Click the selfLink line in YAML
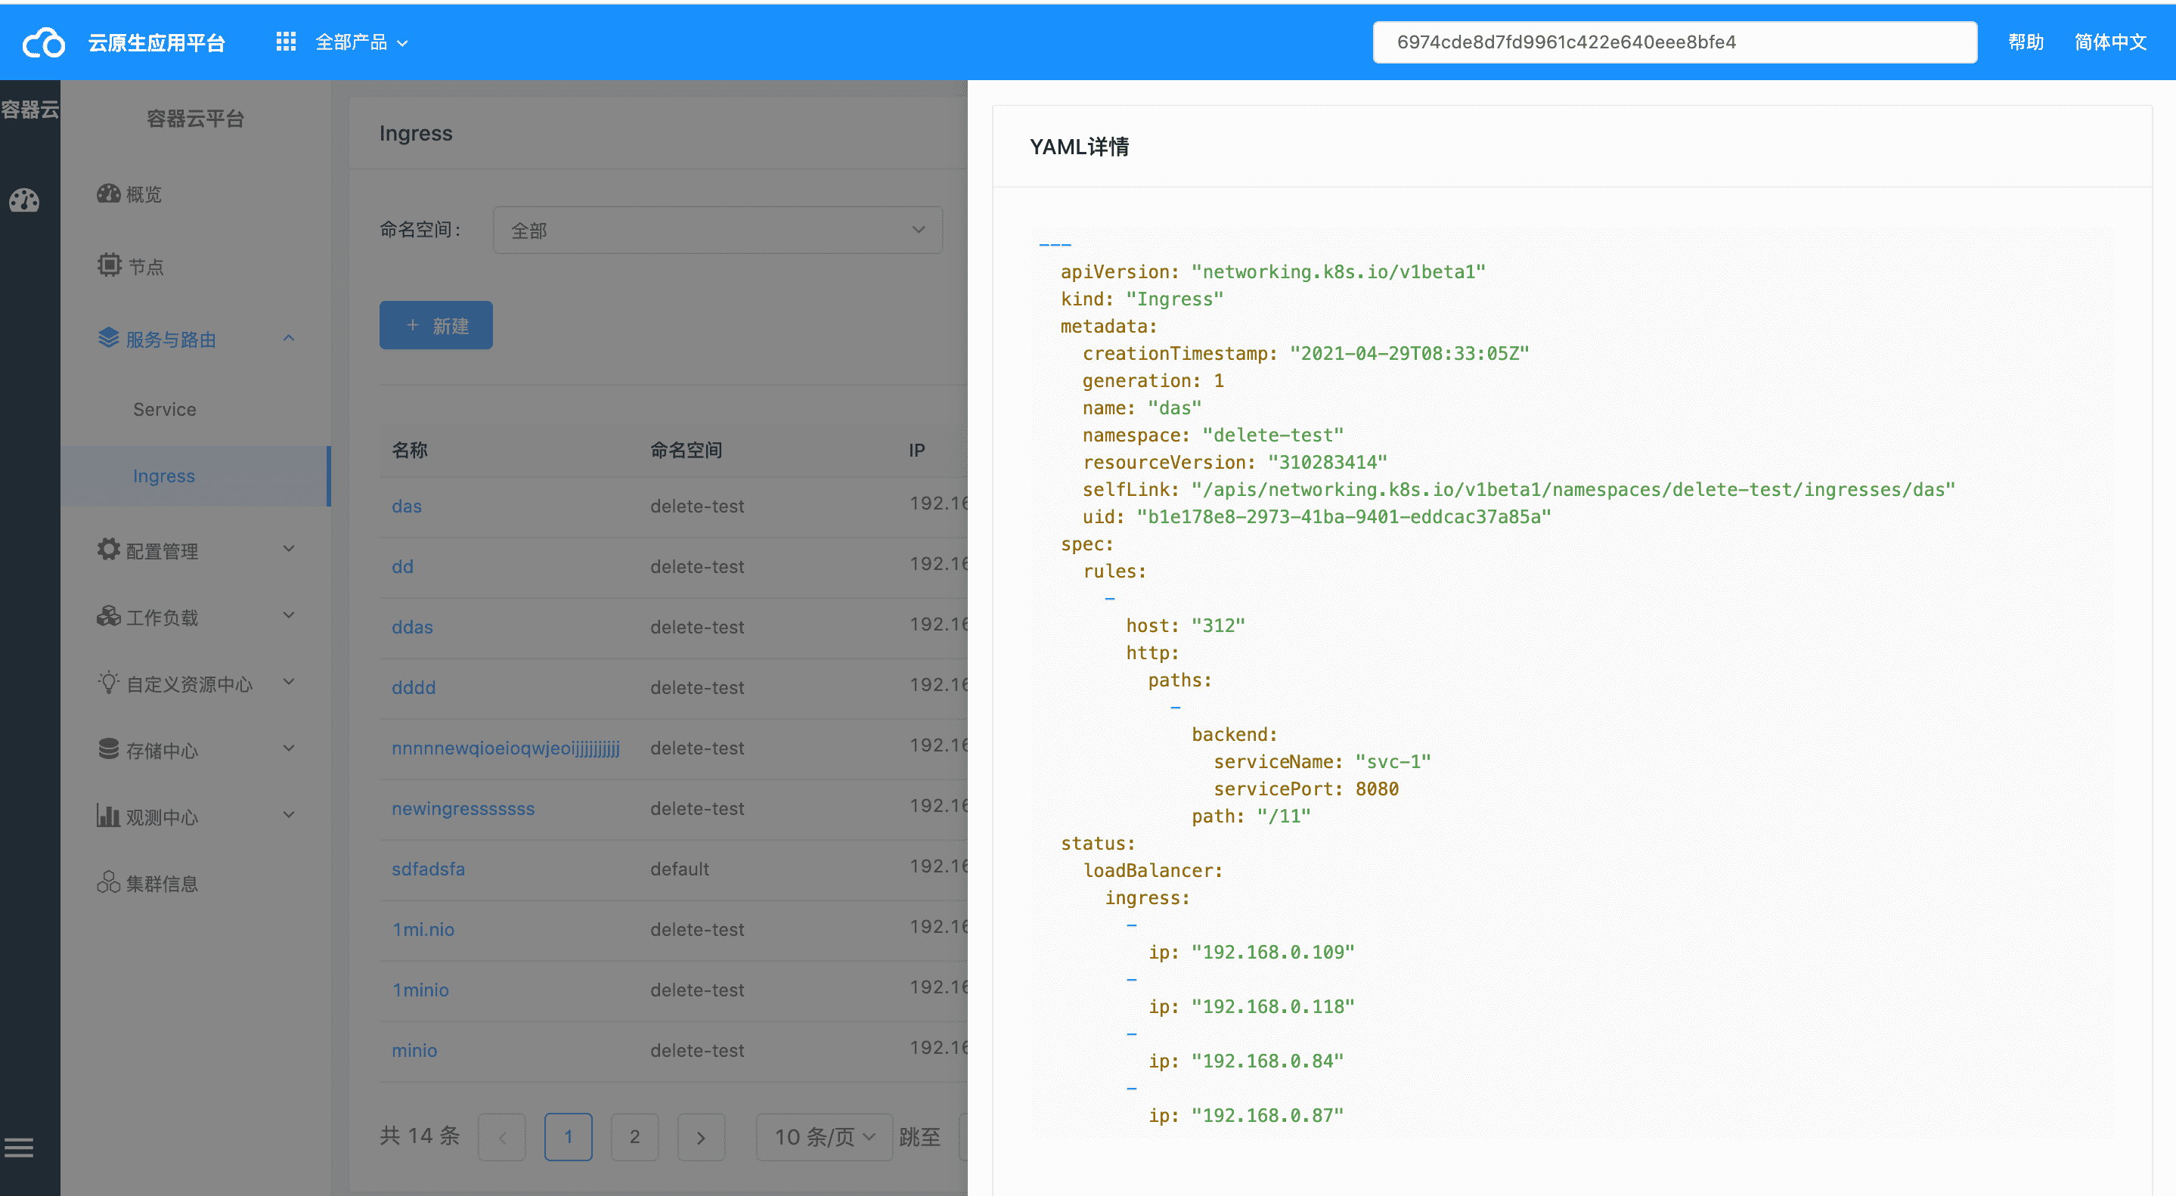This screenshot has width=2176, height=1196. coord(1519,490)
